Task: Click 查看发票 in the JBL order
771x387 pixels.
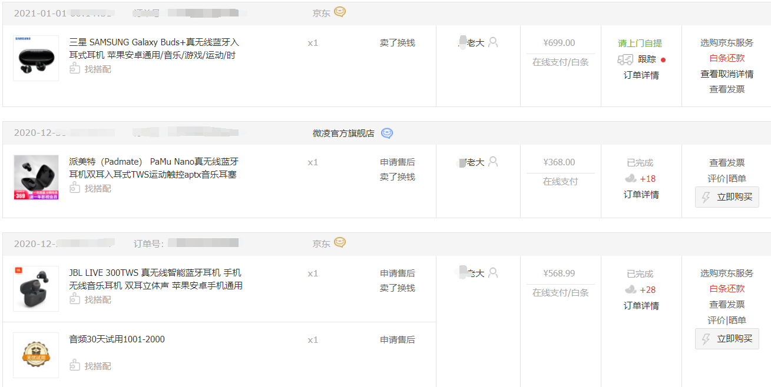Action: click(727, 305)
